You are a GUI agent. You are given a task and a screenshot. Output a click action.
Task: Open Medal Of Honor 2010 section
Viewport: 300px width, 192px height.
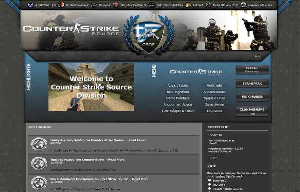[x=226, y=5]
